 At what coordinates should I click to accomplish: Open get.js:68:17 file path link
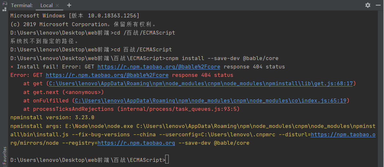tap(201, 83)
